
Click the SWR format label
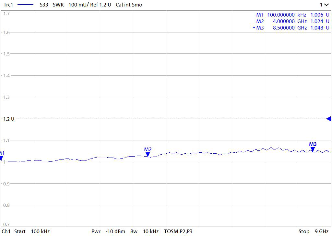click(58, 5)
